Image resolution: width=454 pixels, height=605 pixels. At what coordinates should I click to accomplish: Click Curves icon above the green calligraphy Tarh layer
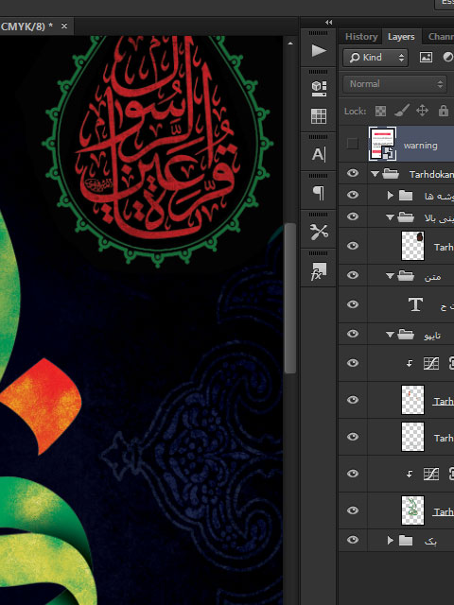tap(431, 474)
